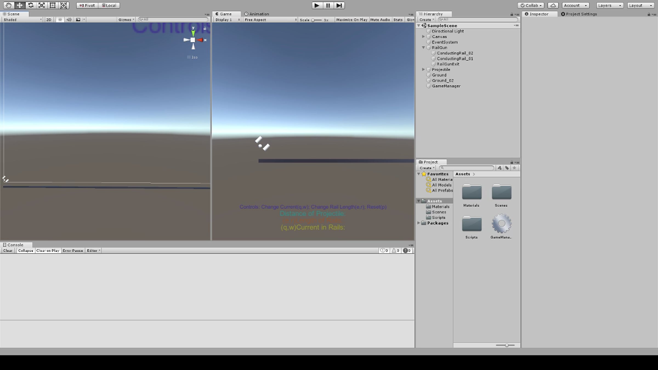
Task: Open Hierarchy Create dropdown
Action: coord(427,20)
